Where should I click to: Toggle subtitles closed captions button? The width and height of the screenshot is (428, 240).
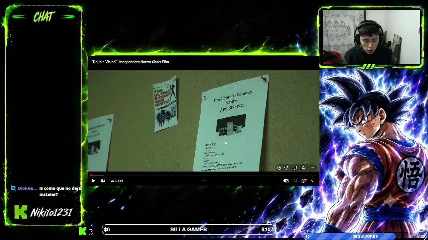(295, 181)
